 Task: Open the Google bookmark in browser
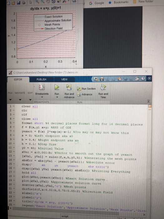pyautogui.click(x=97, y=3)
